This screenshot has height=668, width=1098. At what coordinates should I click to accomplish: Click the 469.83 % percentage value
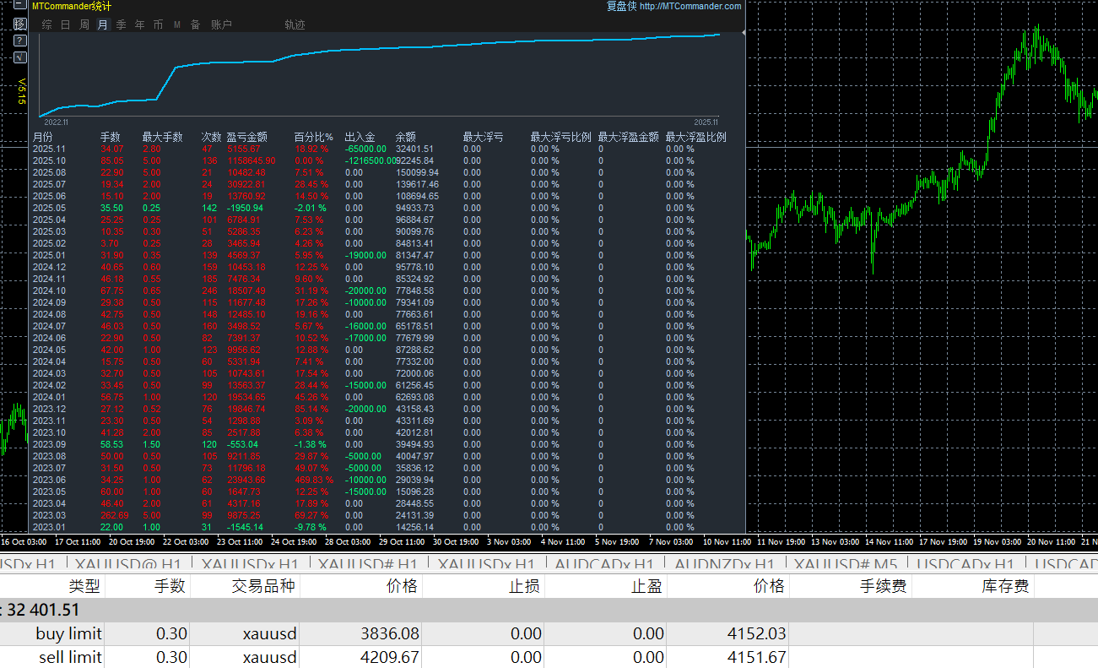313,480
